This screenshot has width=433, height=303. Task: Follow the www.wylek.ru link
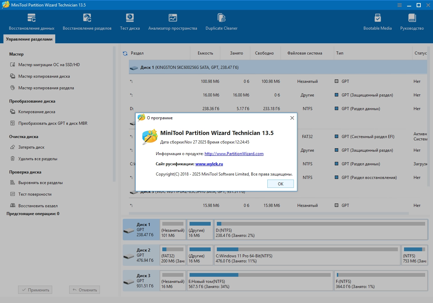coord(209,164)
